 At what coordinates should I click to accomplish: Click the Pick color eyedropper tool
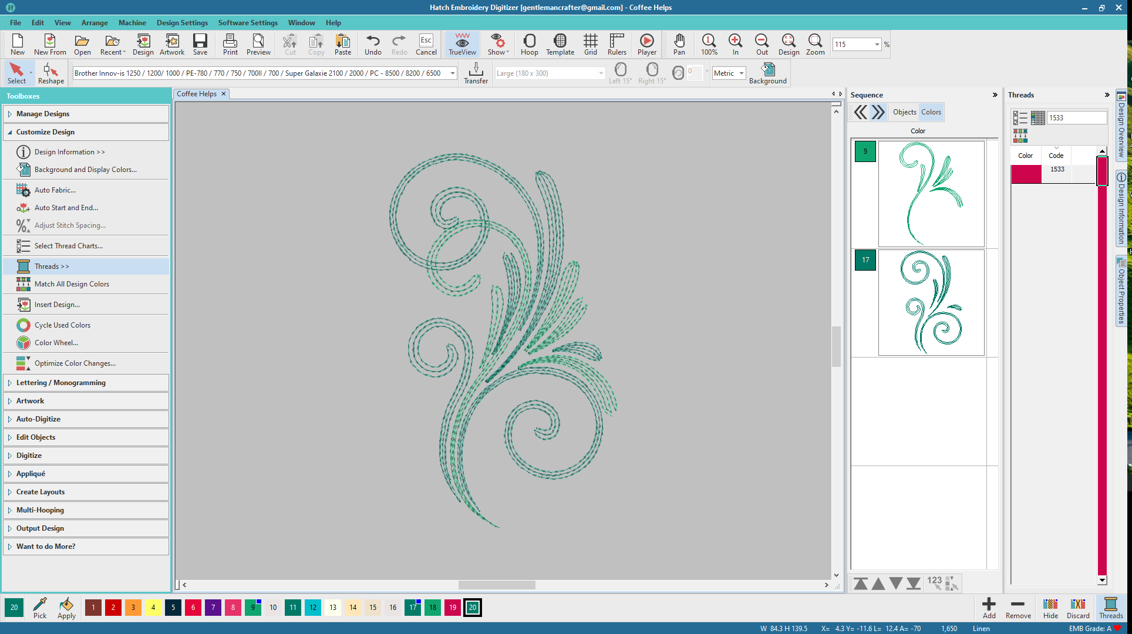pos(40,608)
